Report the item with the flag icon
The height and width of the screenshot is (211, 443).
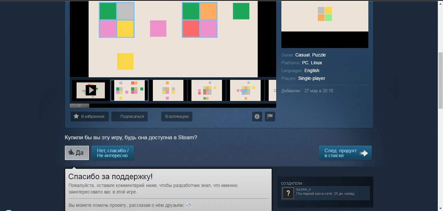[270, 117]
